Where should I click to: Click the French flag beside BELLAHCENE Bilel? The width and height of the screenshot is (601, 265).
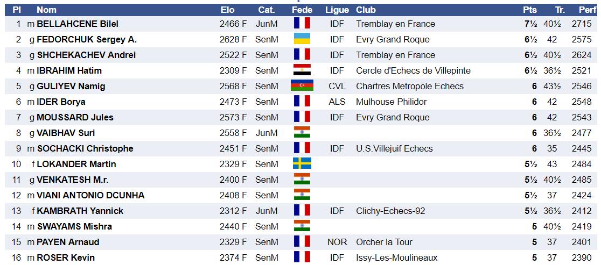302,24
